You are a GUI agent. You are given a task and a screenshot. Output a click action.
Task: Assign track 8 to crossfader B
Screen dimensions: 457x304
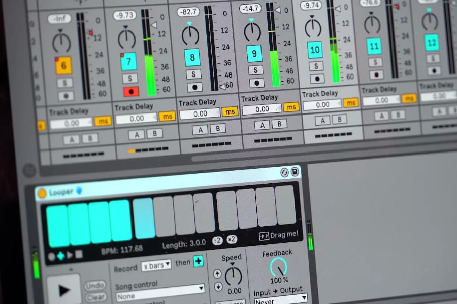click(x=218, y=129)
